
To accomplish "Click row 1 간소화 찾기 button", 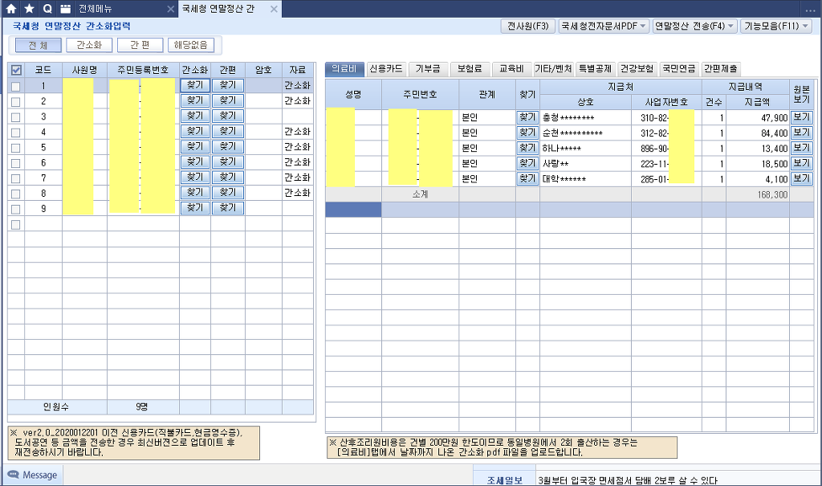I will [x=195, y=85].
